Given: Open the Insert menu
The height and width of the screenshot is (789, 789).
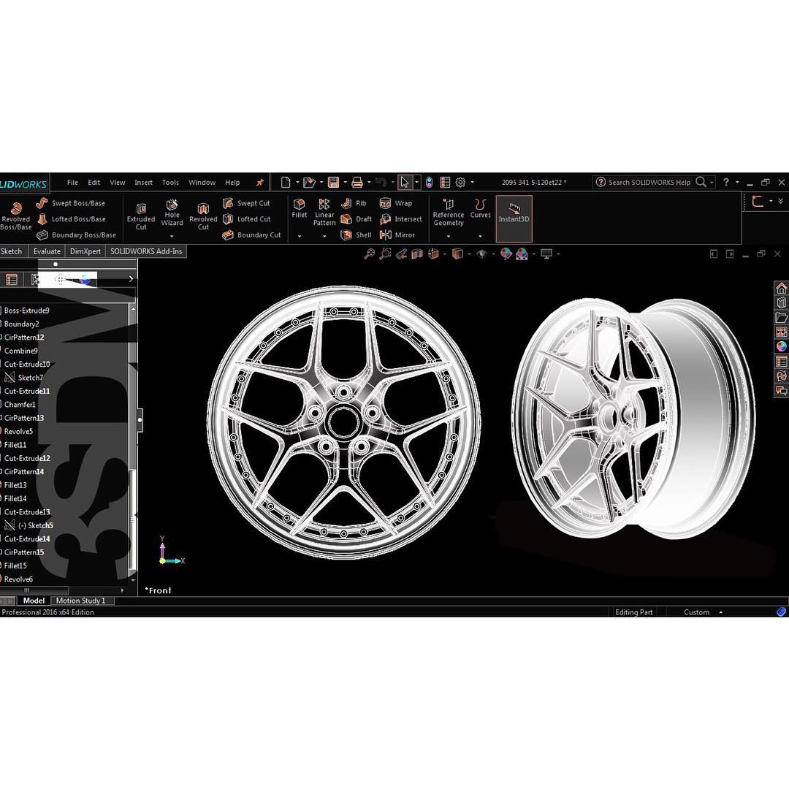Looking at the screenshot, I should tap(143, 182).
